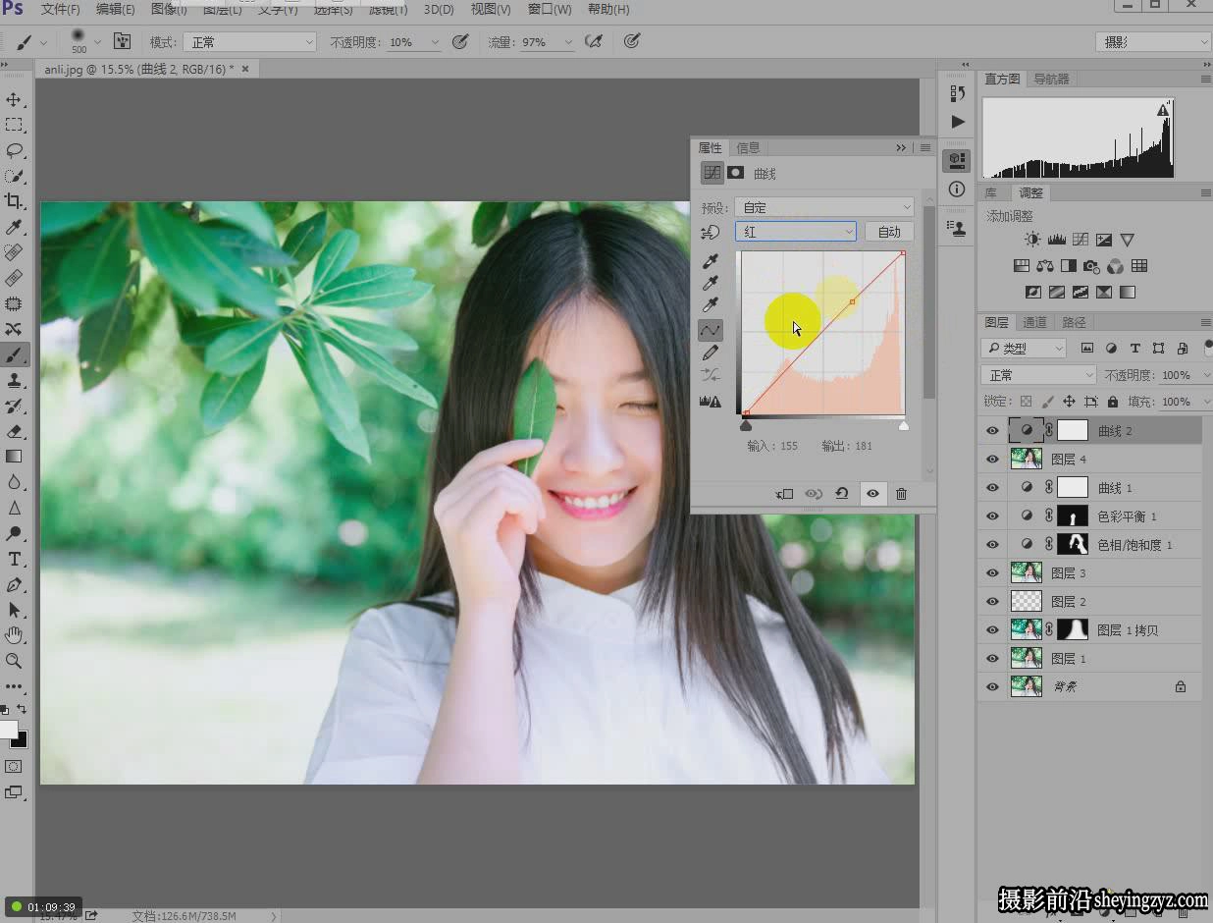Open the 预设 自定 dropdown
Viewport: 1213px width, 923px height.
point(824,207)
